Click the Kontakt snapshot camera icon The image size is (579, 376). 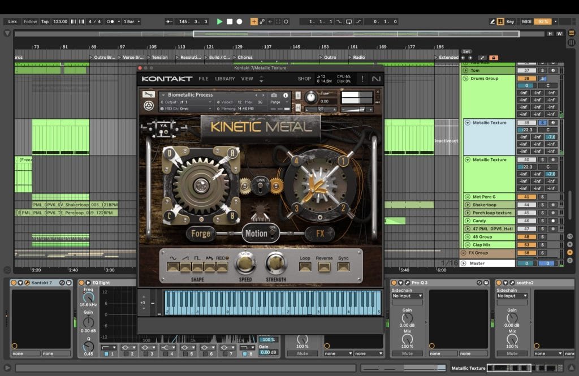[x=274, y=95]
